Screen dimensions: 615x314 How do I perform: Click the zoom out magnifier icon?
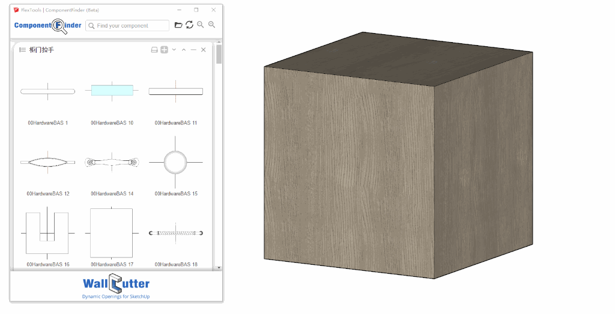pyautogui.click(x=201, y=25)
